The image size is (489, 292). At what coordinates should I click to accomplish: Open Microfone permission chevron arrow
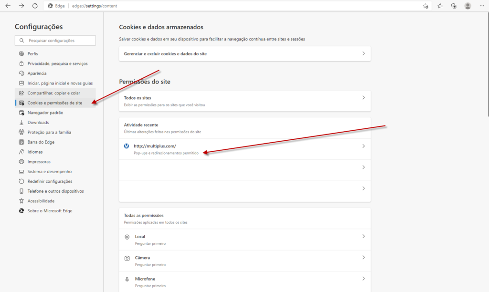click(363, 279)
